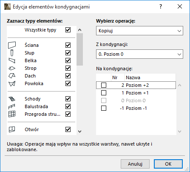The image size is (190, 172).
Task: Click the Słup column icon
Action: (x=12, y=53)
